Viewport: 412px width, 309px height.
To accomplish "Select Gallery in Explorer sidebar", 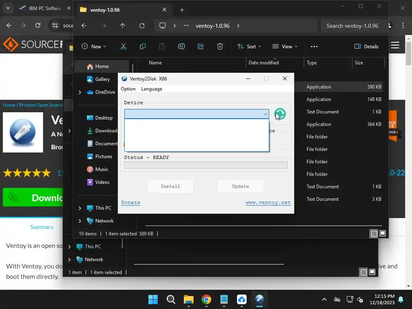I will [x=102, y=79].
